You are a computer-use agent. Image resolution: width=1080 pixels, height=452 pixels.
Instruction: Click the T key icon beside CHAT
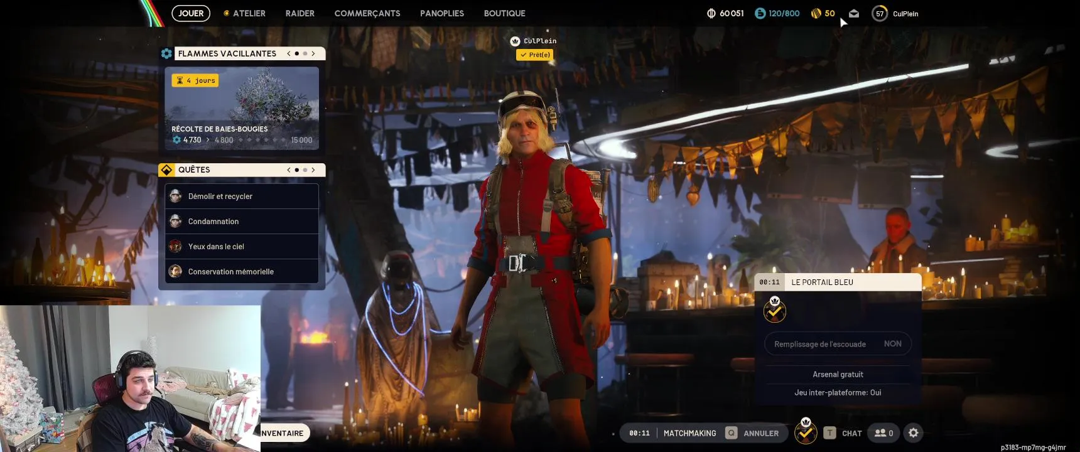[829, 433]
